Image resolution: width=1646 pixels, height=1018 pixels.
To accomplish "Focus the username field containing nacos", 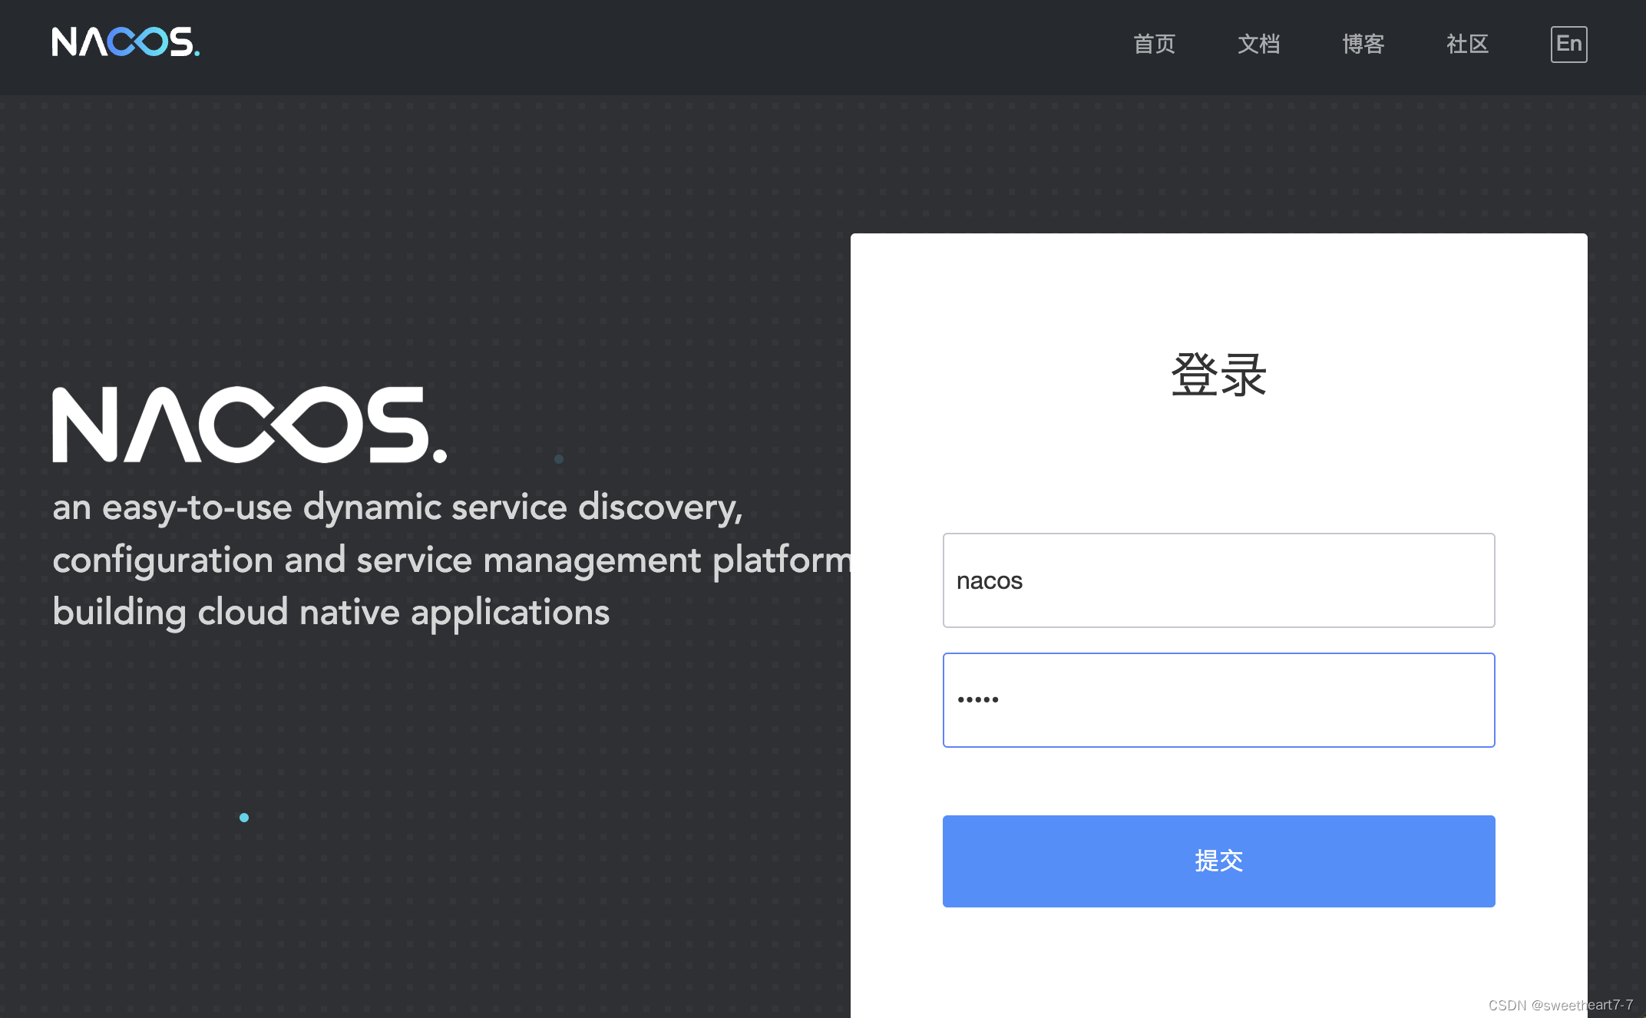I will [x=1218, y=580].
